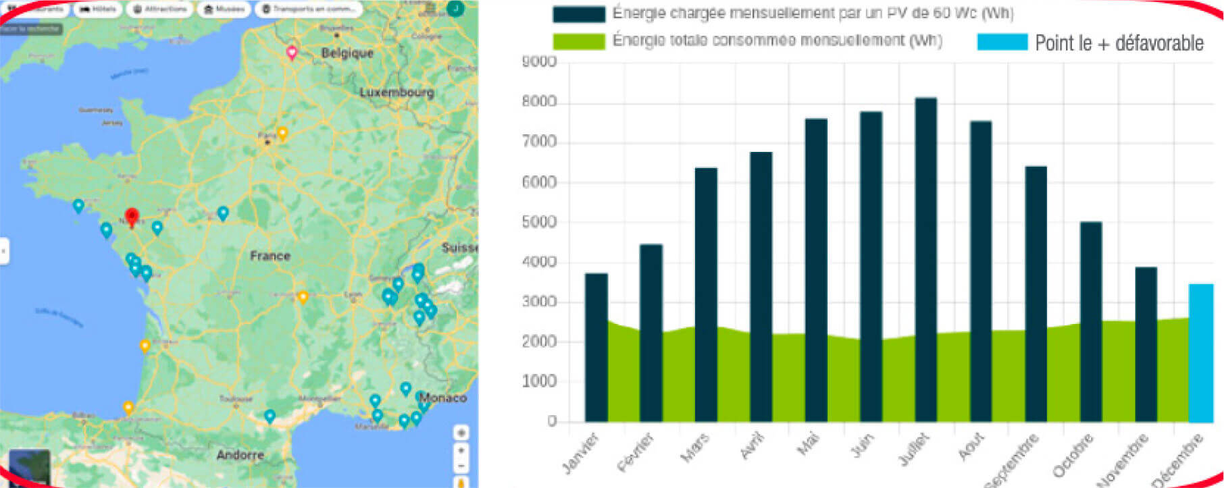
Task: Click the red location pin on Nantes
Action: pos(132,217)
